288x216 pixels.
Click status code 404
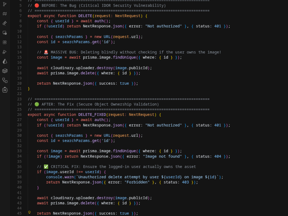click(x=218, y=156)
